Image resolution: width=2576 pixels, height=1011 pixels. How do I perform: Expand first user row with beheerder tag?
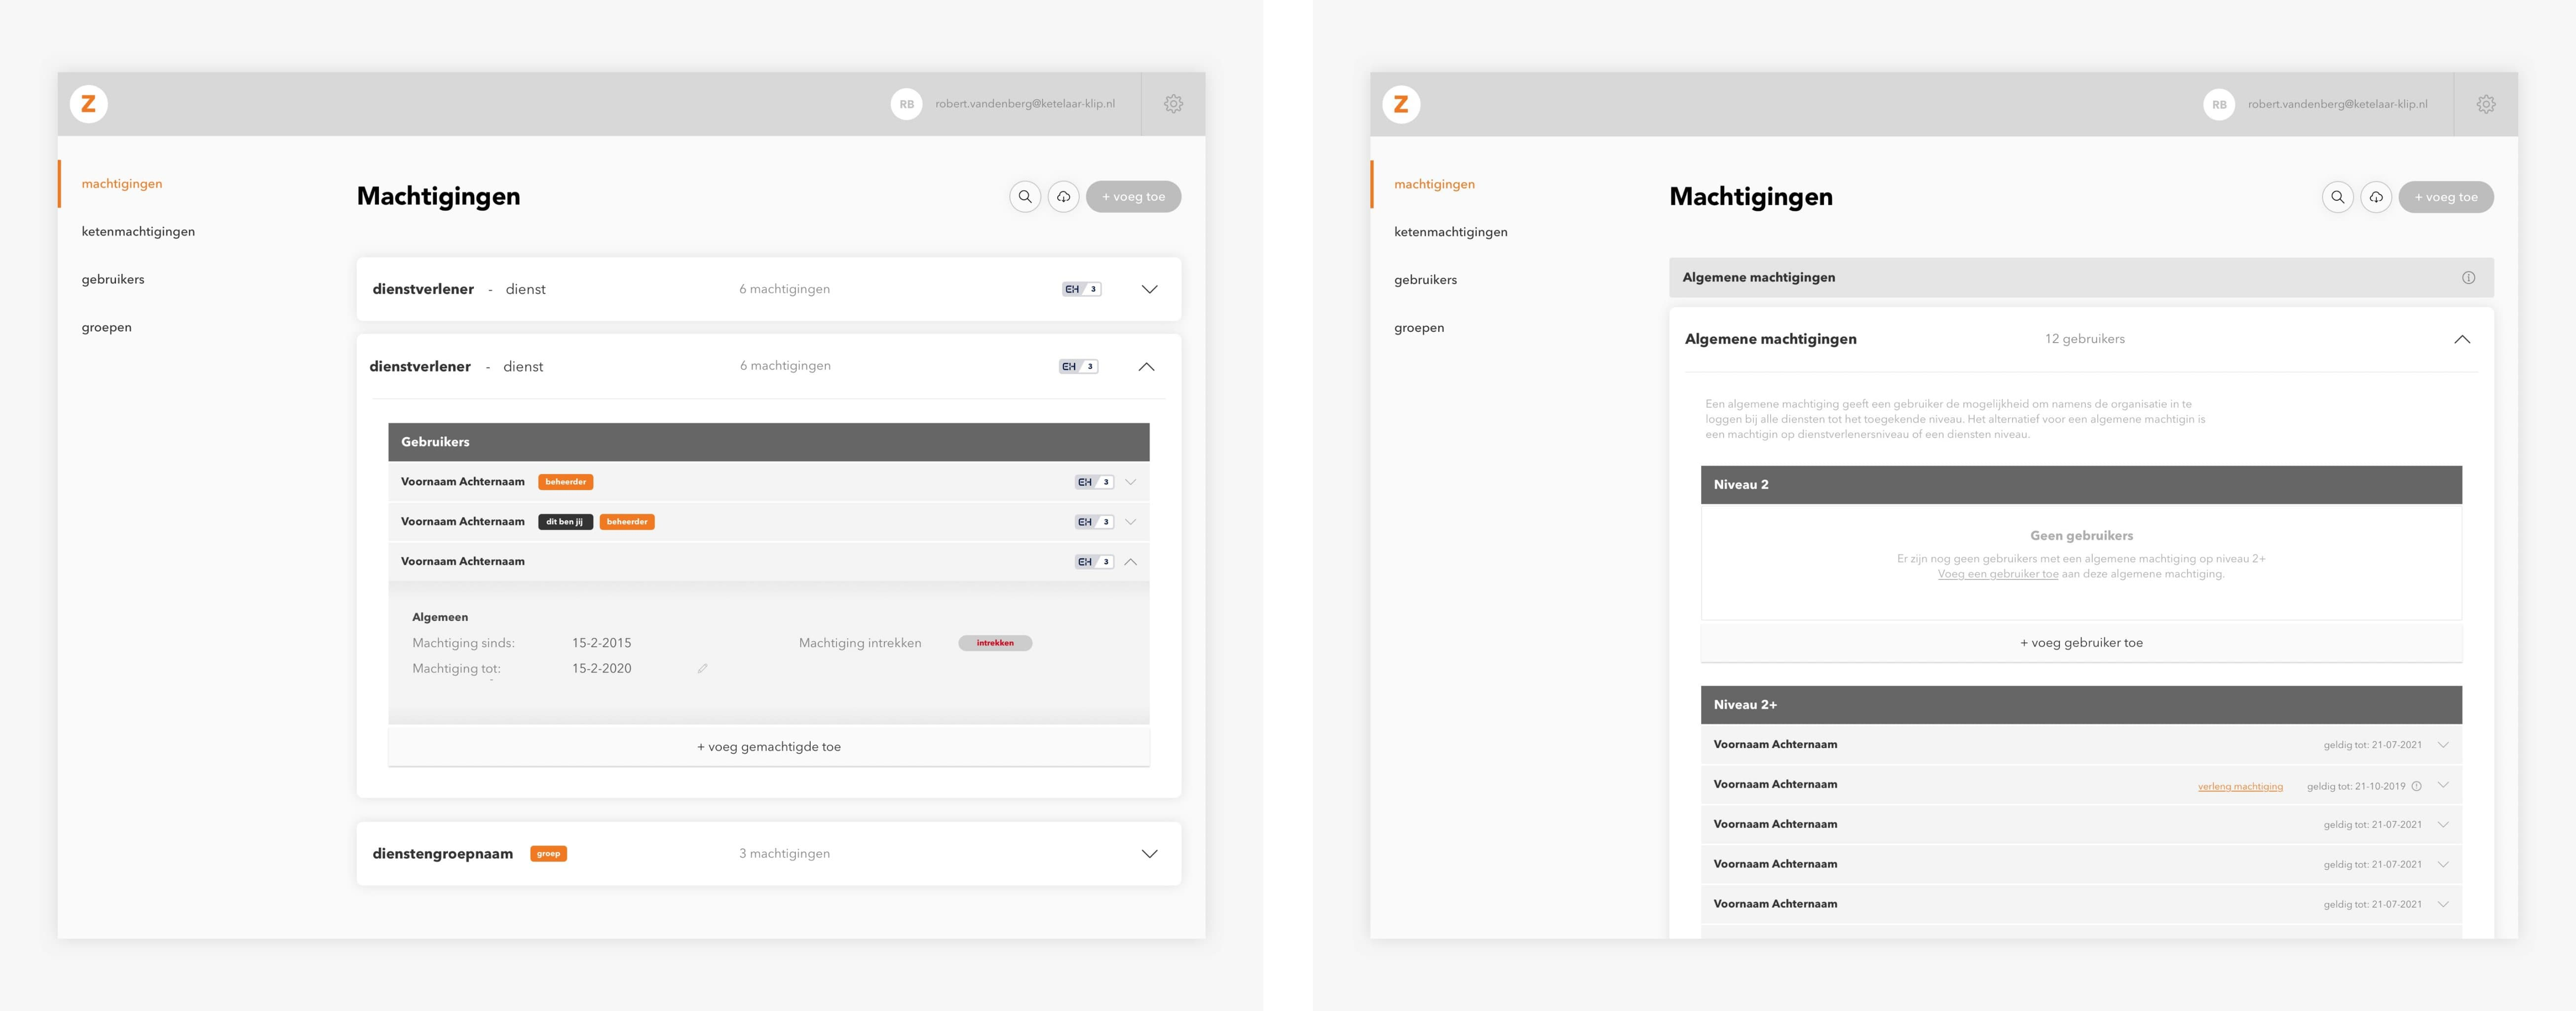coord(1131,482)
